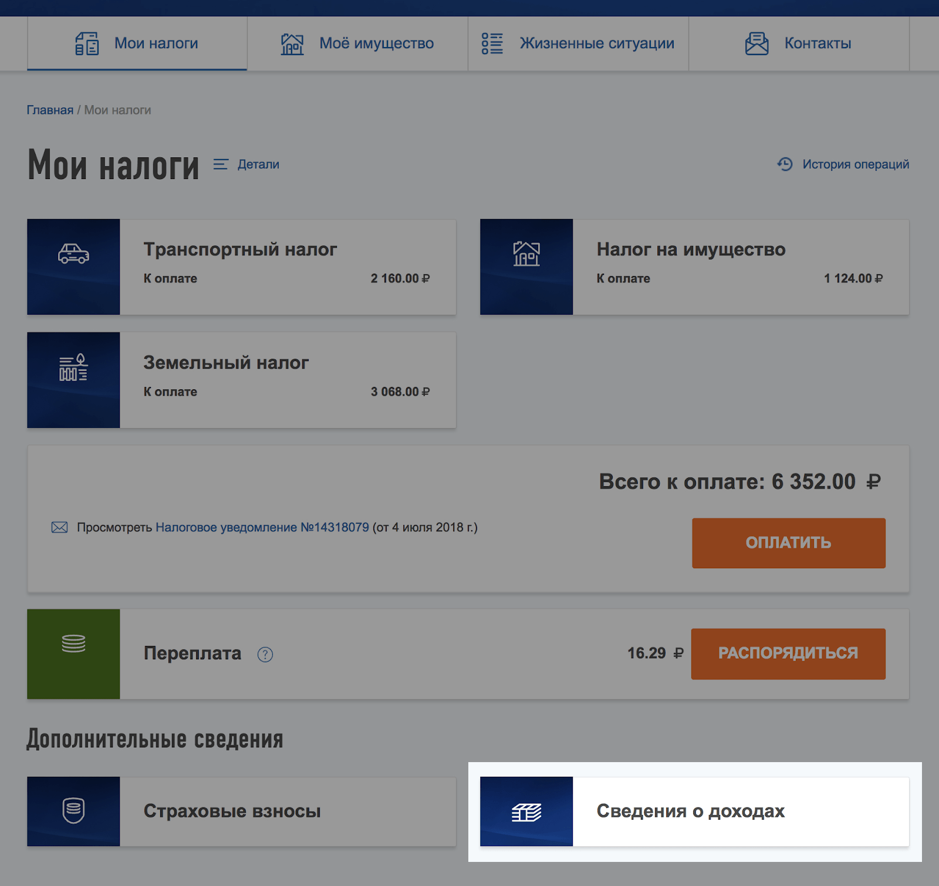Click the money stack icon for Сведения о доходах

pos(526,811)
